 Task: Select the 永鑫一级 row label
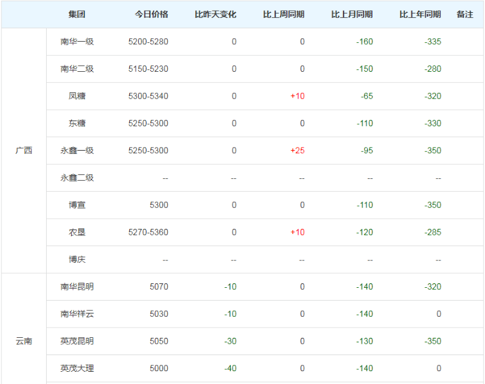pyautogui.click(x=77, y=151)
